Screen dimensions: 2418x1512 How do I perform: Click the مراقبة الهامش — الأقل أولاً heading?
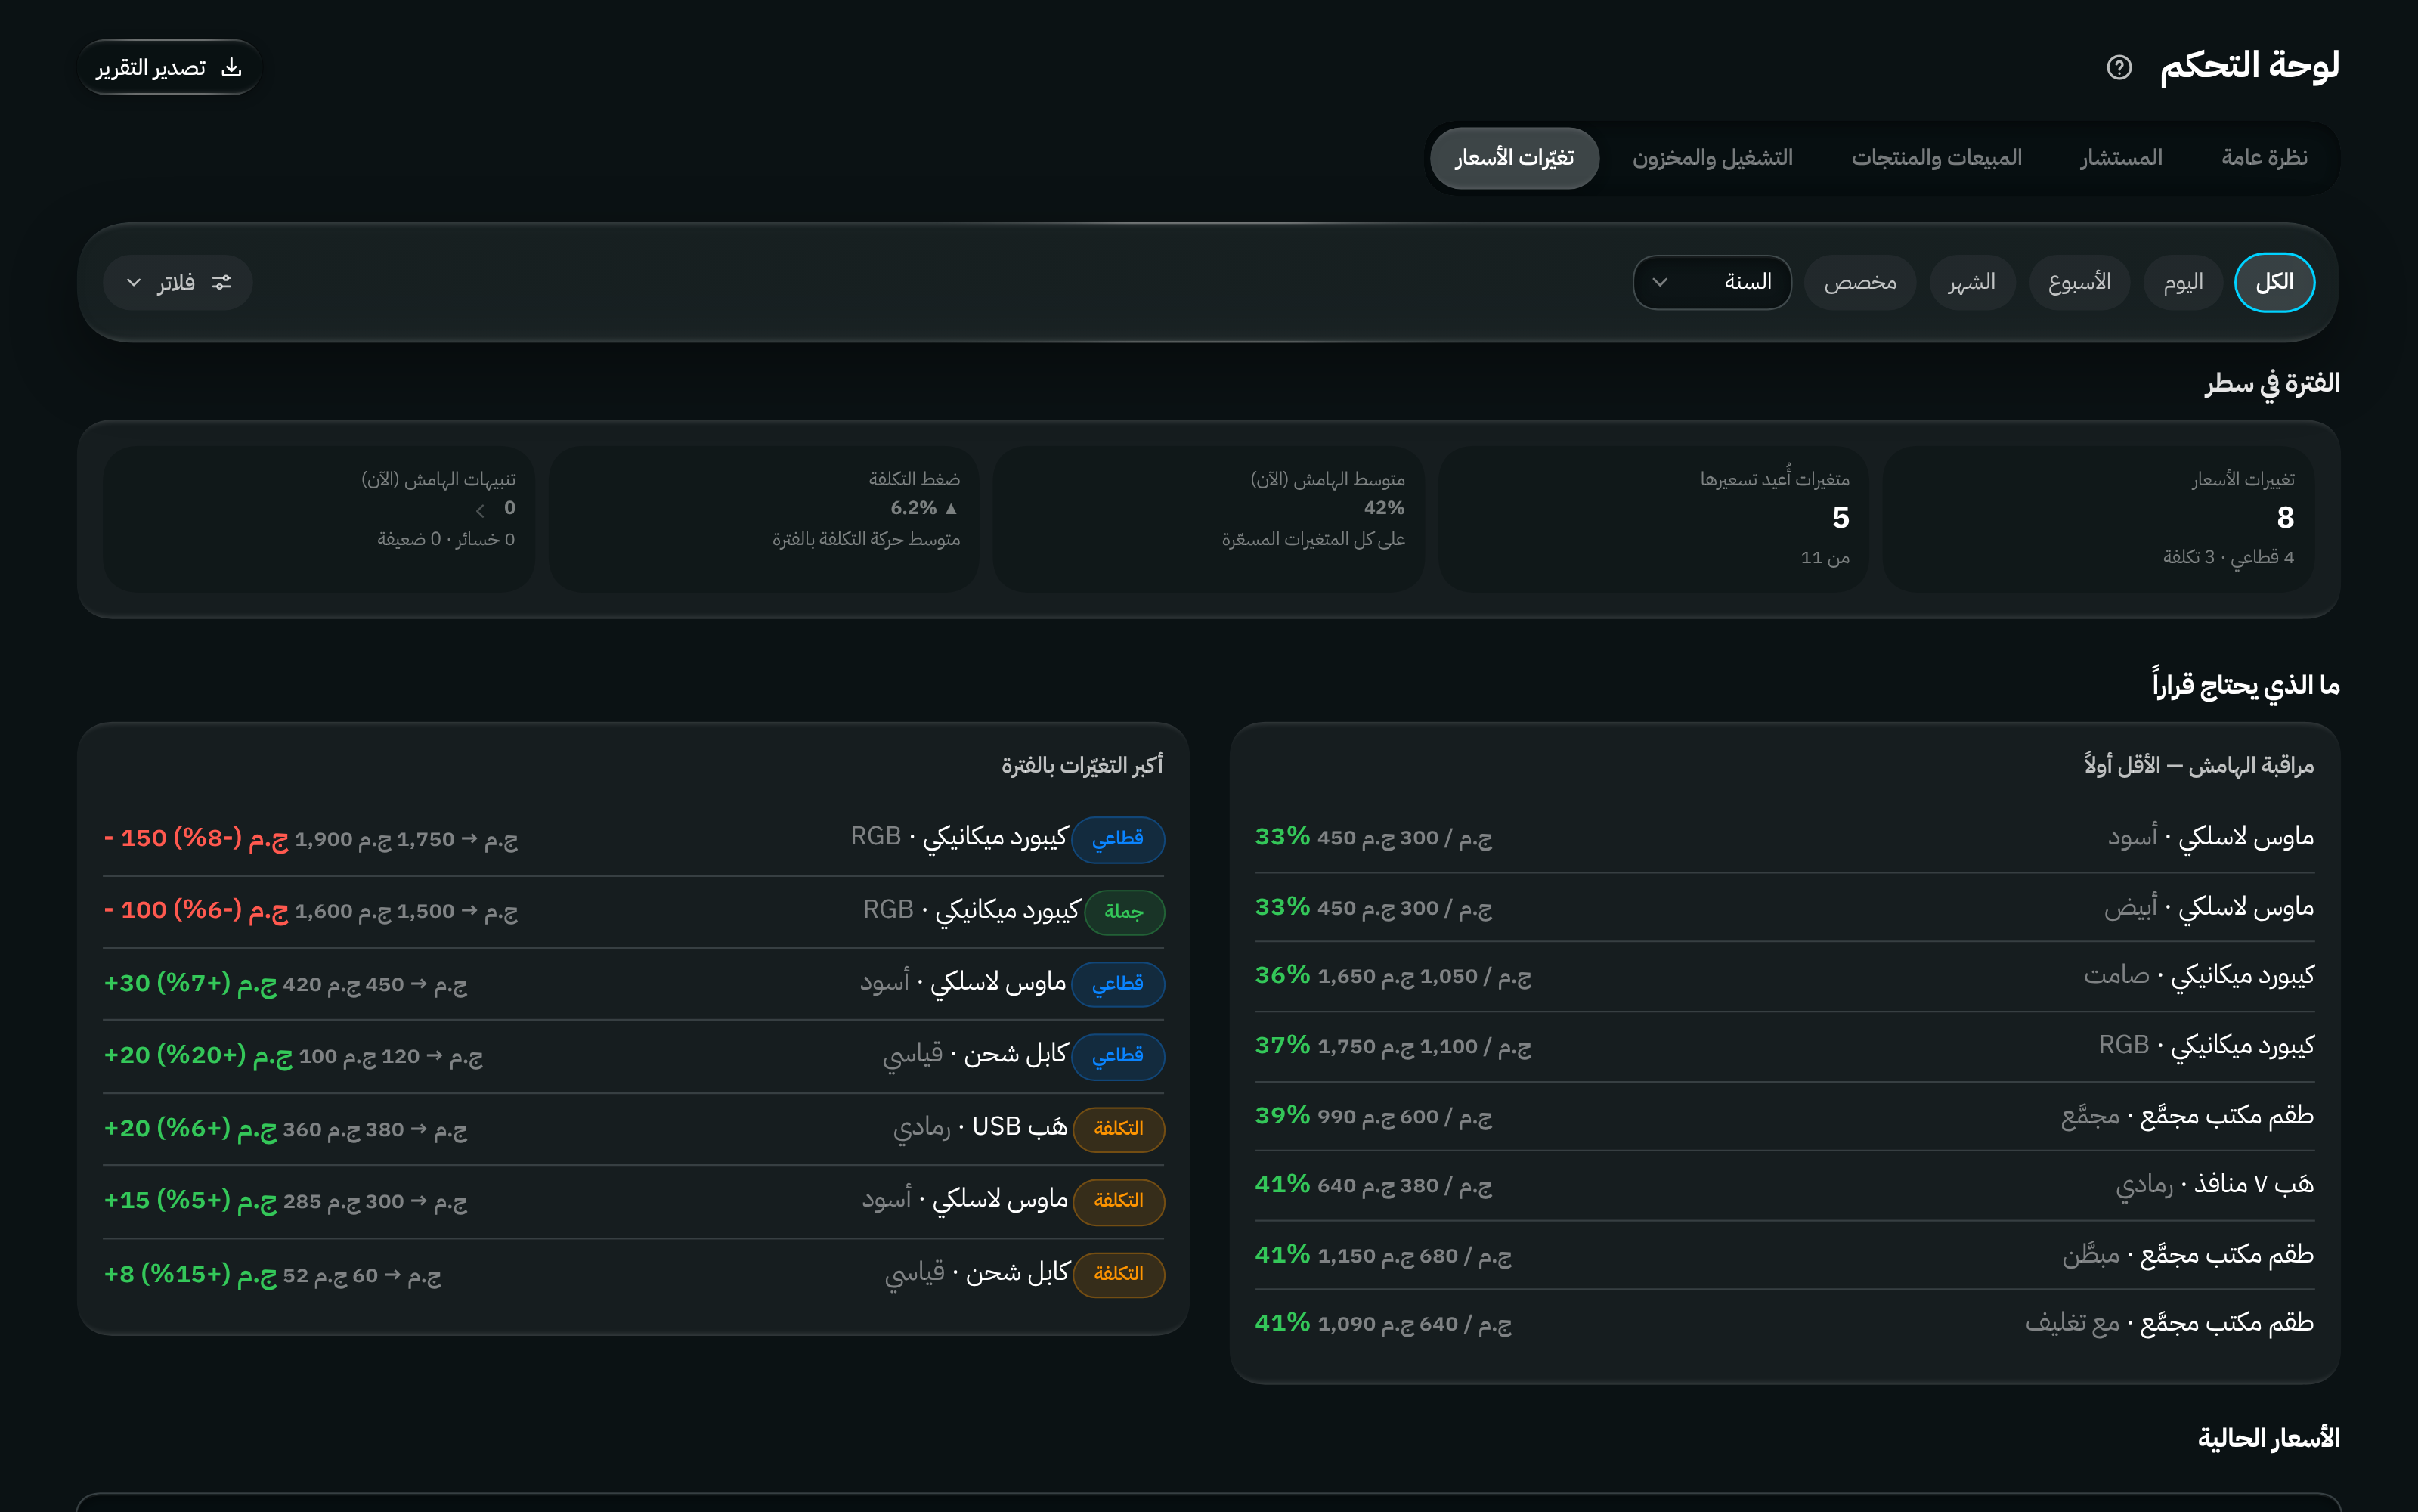[x=2199, y=766]
